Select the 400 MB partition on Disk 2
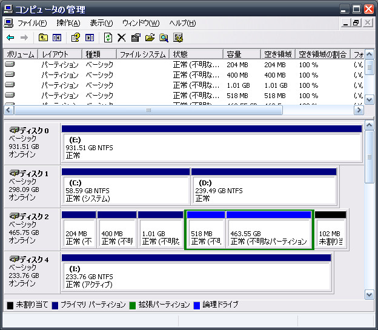 (117, 229)
